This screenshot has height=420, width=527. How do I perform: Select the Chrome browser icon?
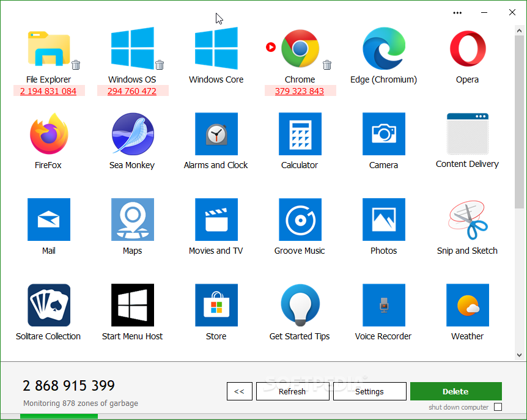click(300, 48)
